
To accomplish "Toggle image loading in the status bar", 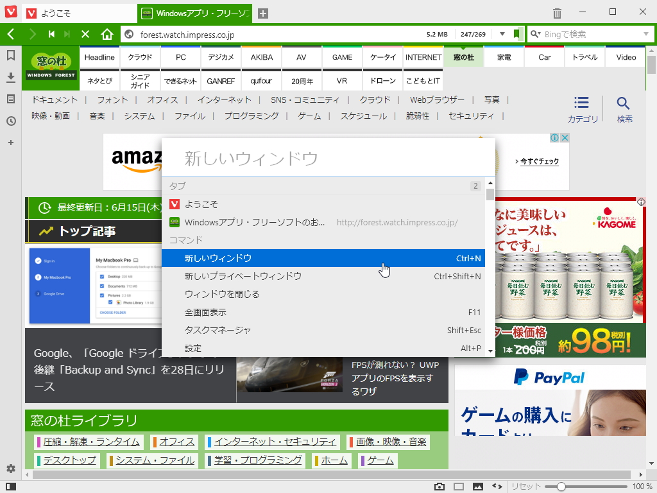I will [x=477, y=486].
